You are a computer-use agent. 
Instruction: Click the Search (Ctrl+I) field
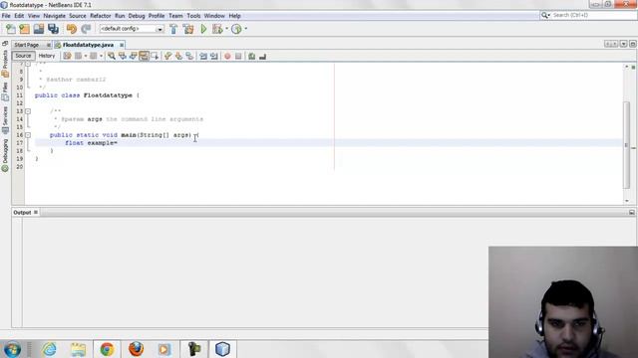point(594,15)
